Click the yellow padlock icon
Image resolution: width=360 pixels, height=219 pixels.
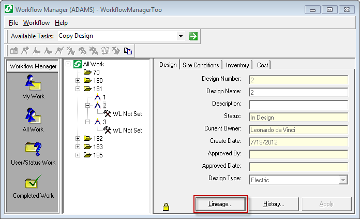[x=167, y=207]
